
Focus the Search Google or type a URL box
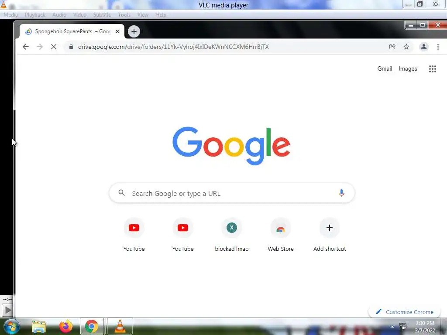[x=232, y=193]
